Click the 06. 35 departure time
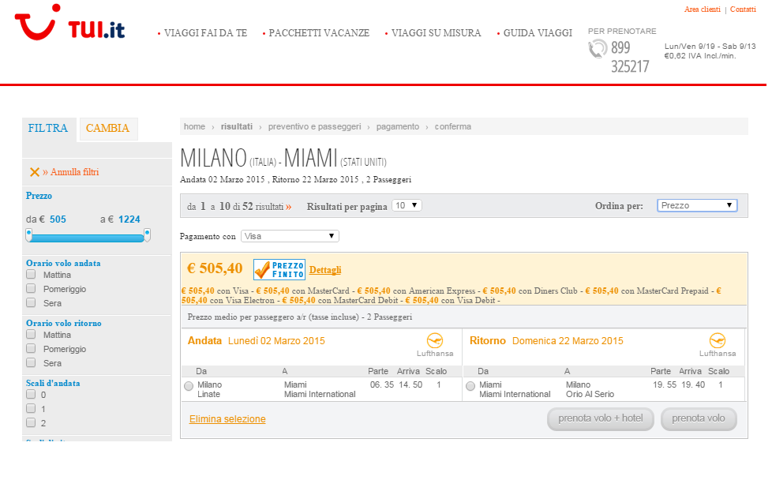The height and width of the screenshot is (480, 772). [382, 385]
